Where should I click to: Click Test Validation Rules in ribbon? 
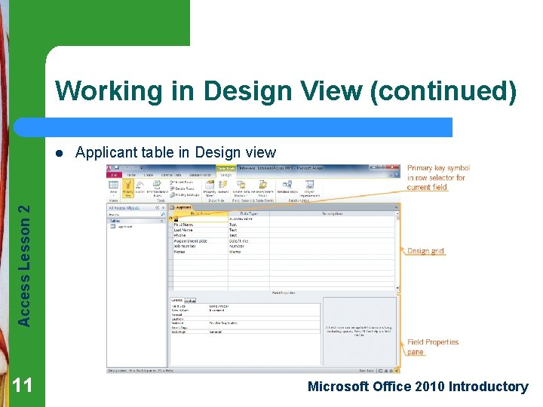pos(157,188)
